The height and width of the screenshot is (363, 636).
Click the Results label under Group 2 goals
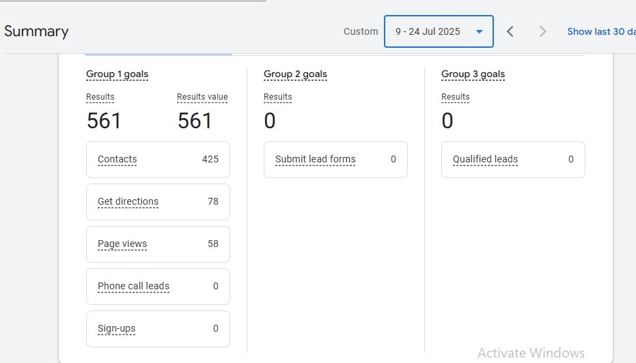point(278,97)
